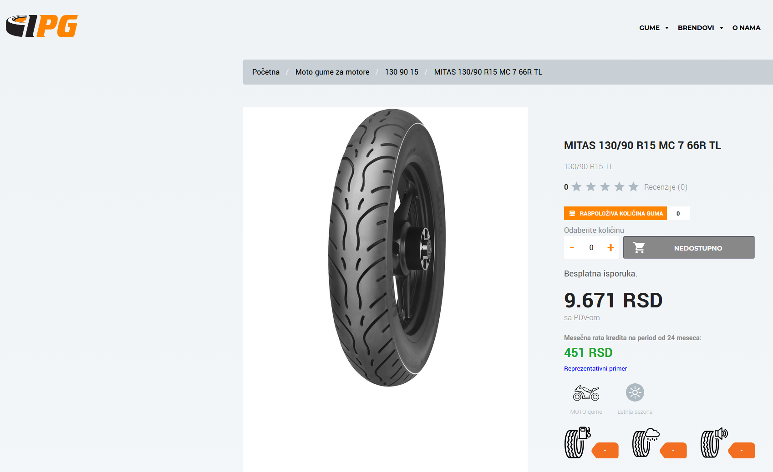Click the tire noise level icon
Screen dimensions: 773x472
pyautogui.click(x=714, y=442)
